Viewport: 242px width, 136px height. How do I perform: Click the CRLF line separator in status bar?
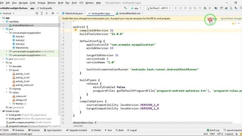[212, 134]
